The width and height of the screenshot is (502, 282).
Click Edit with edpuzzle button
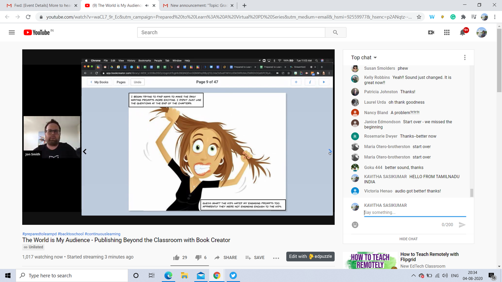pyautogui.click(x=310, y=257)
